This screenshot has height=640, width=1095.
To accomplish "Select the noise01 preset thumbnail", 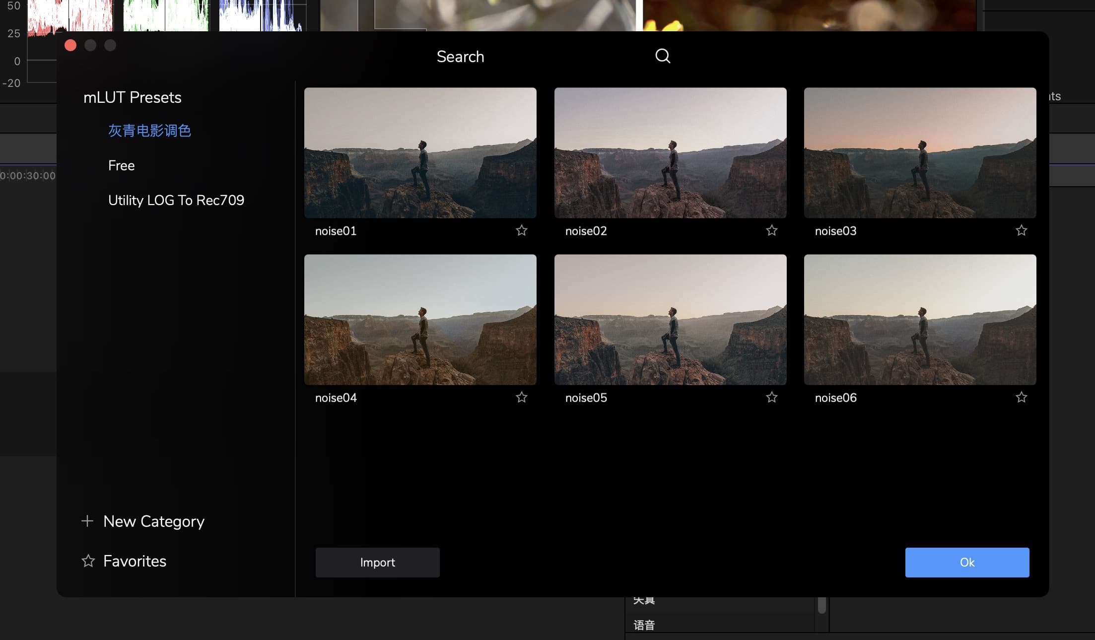I will [420, 153].
